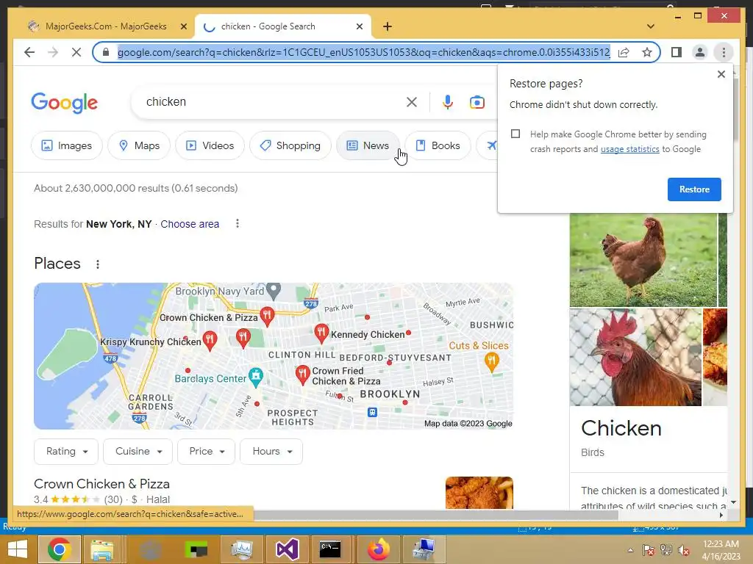753x564 pixels.
Task: Open Firefox from the taskbar
Action: pyautogui.click(x=379, y=549)
